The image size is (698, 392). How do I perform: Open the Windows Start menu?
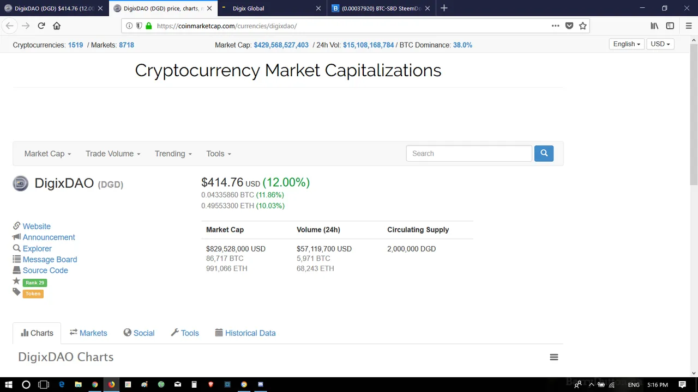(9, 384)
